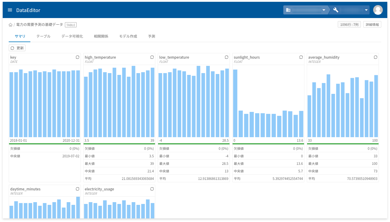390x222 pixels.
Task: Open the user avatar menu
Action: pos(378,10)
